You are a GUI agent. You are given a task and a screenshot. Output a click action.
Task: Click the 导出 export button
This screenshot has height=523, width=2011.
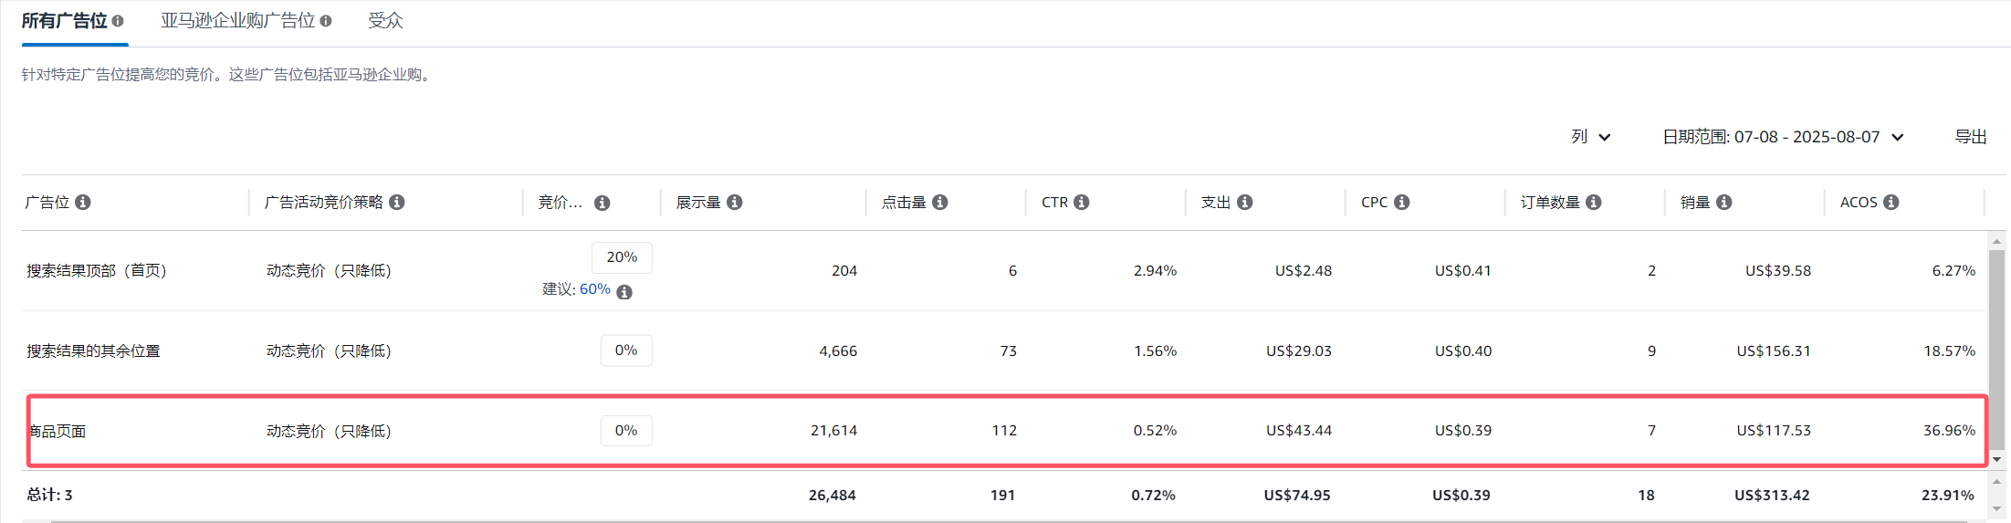[x=1971, y=137]
